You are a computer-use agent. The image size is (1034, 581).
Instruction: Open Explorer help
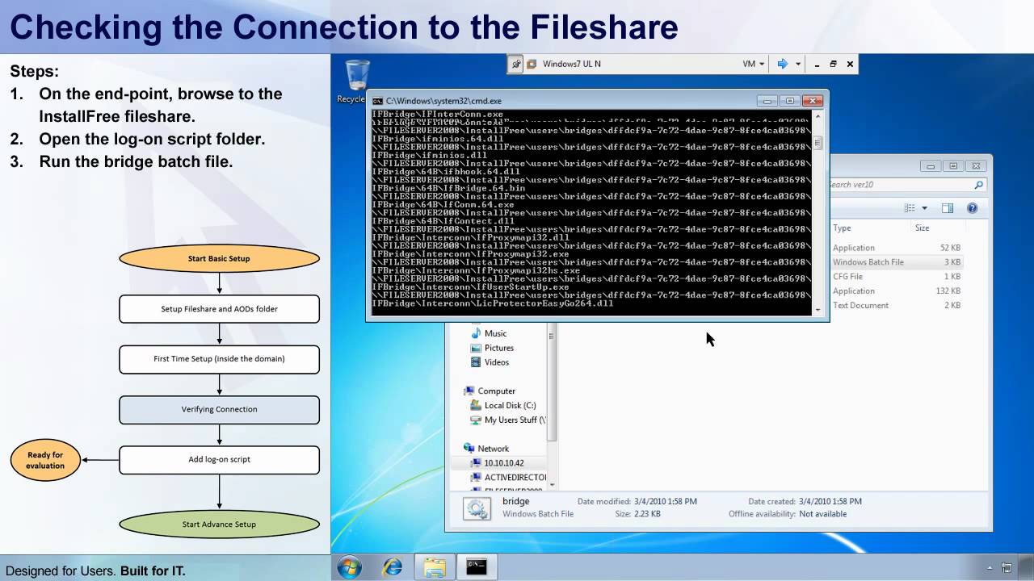click(973, 208)
